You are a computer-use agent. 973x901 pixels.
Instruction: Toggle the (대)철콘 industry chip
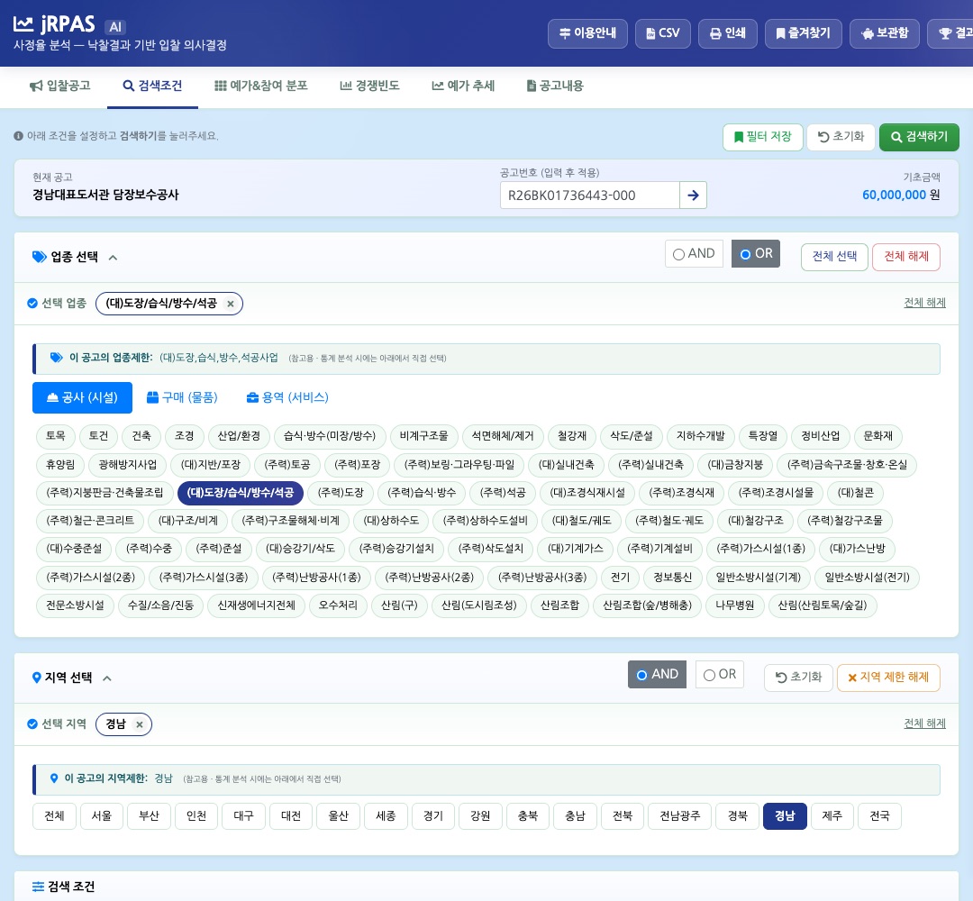point(856,493)
